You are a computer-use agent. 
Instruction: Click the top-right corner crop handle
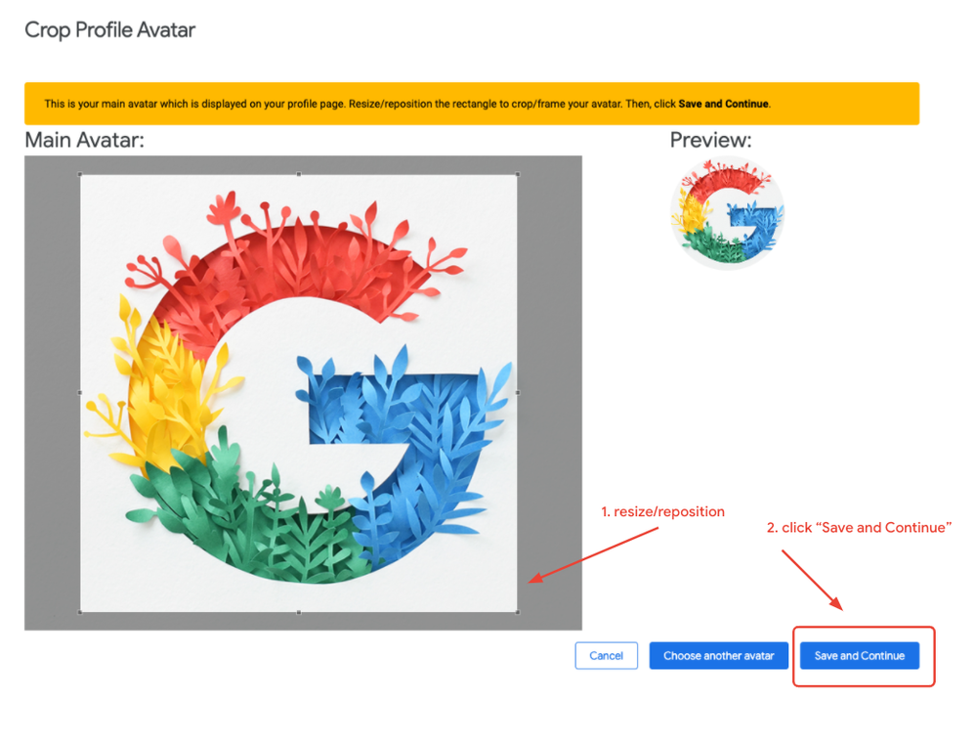tap(518, 174)
